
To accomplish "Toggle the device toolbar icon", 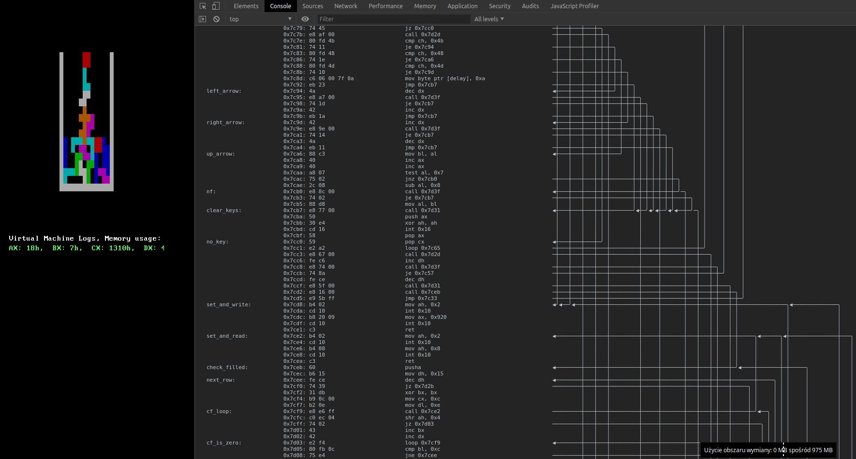I will [216, 6].
